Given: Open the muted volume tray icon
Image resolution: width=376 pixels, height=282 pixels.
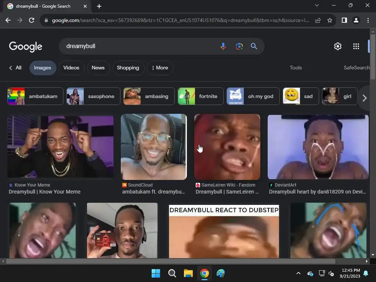Looking at the screenshot, I should pyautogui.click(x=332, y=273).
